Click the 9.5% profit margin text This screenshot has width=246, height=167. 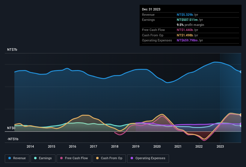tap(191, 25)
